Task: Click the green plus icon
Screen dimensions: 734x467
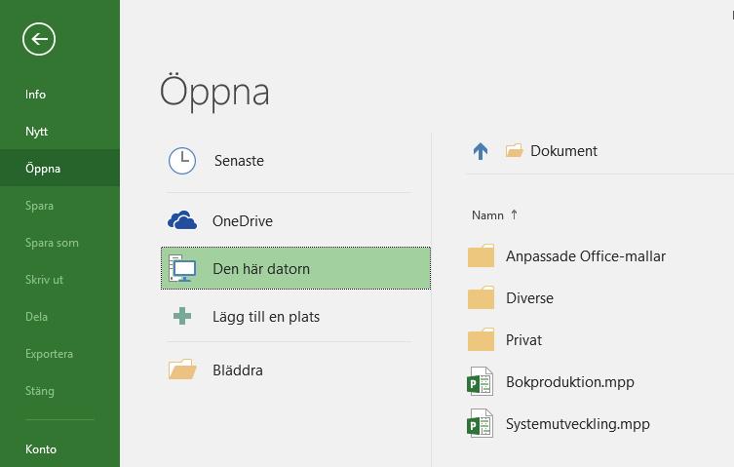Action: pyautogui.click(x=182, y=316)
